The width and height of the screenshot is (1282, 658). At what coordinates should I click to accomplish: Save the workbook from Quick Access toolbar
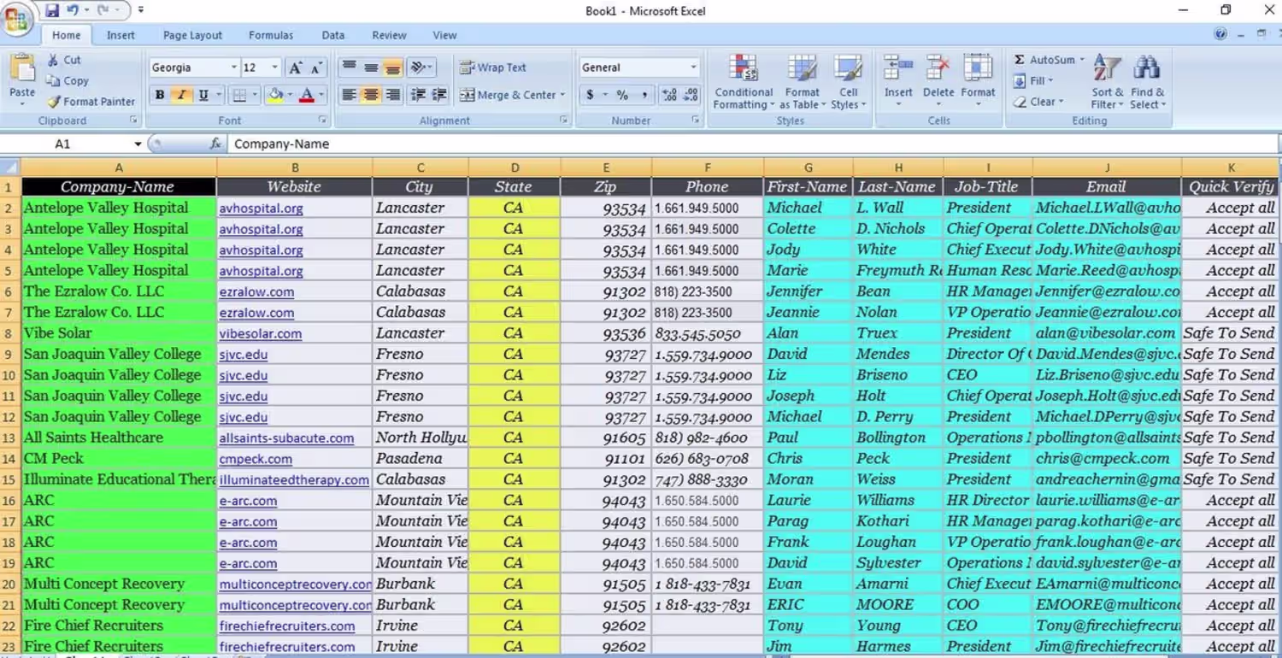click(52, 10)
